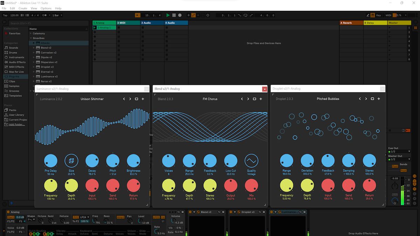Launch the 1-Analog 1 clip

tap(94, 28)
